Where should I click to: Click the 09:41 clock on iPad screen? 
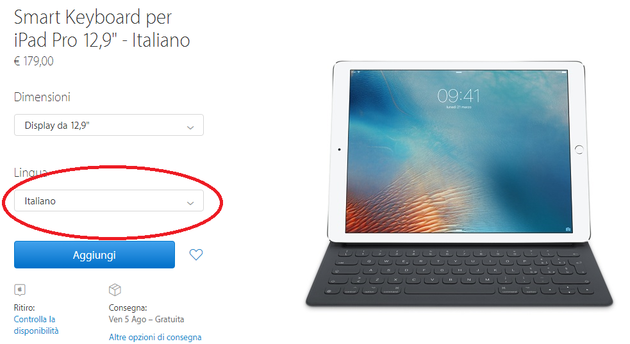458,95
